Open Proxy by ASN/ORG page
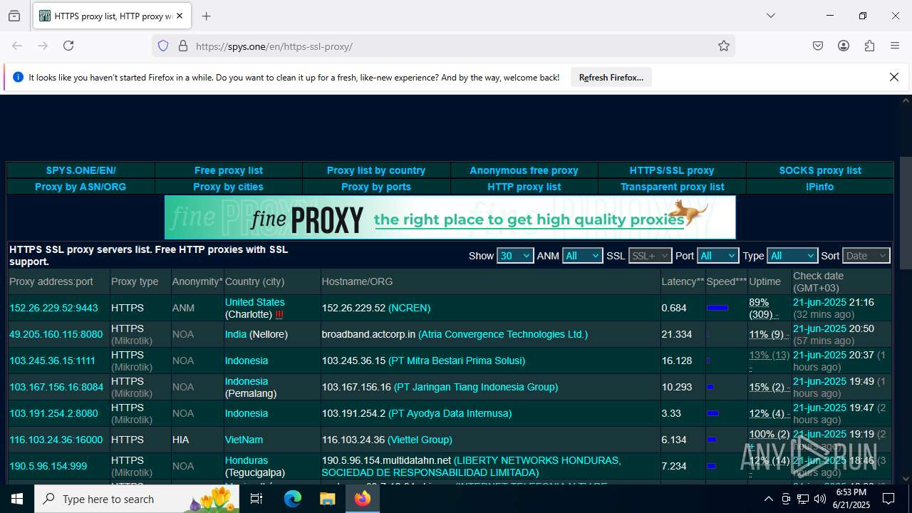This screenshot has height=513, width=912. click(x=81, y=187)
